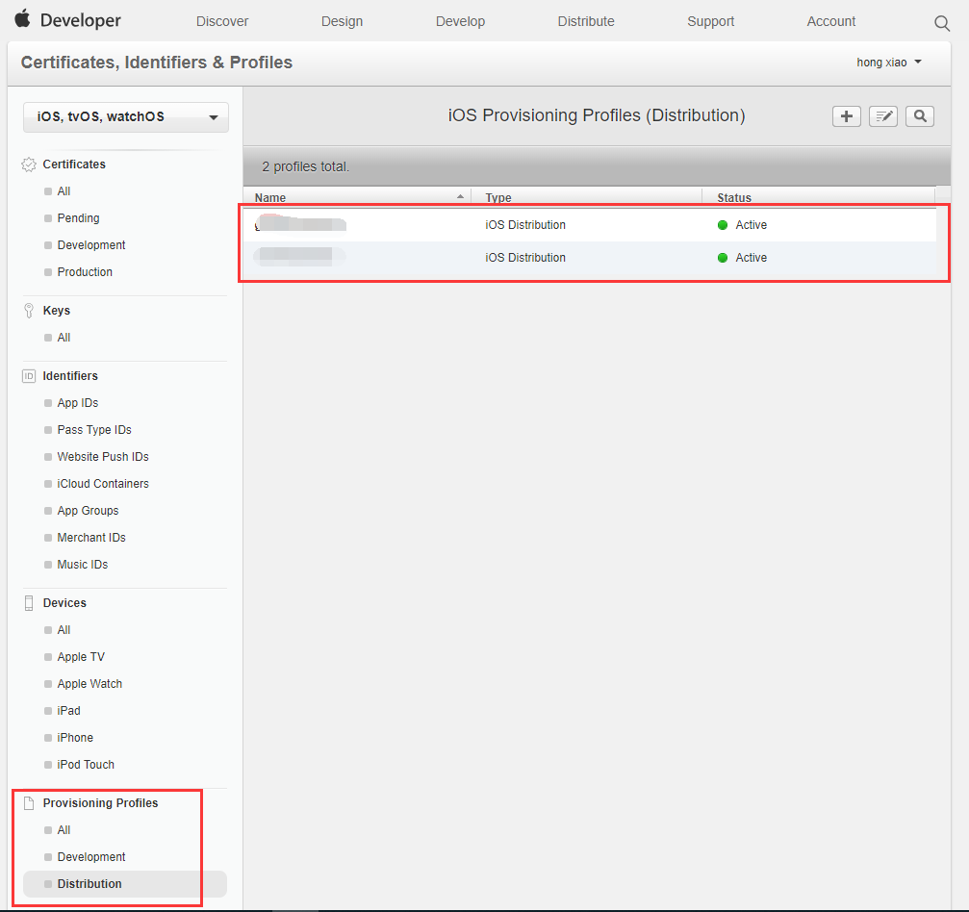Click the "2 profiles total." text
Screen dimensions: 969x912
point(305,166)
